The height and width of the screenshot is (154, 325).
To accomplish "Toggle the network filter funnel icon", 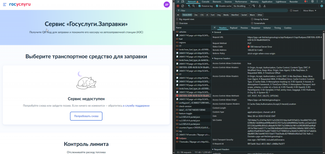I will coord(189,6).
